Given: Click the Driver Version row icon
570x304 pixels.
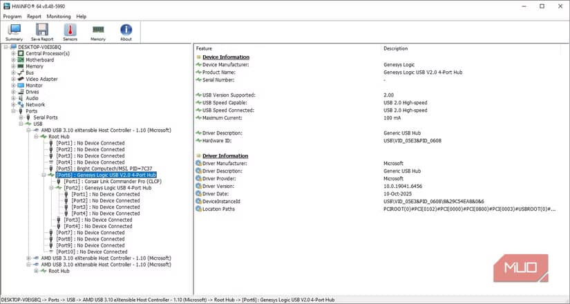Looking at the screenshot, I should (198, 186).
